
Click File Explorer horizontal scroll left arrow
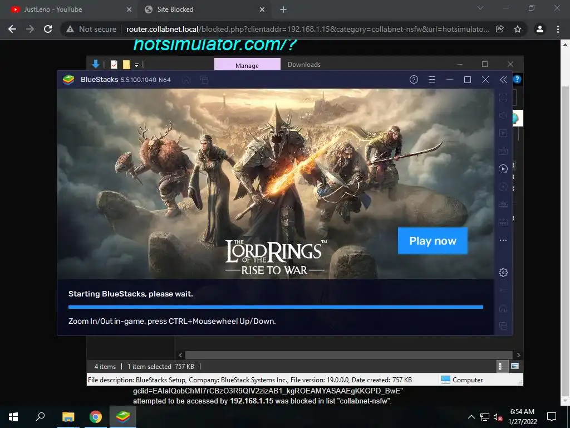pyautogui.click(x=180, y=355)
